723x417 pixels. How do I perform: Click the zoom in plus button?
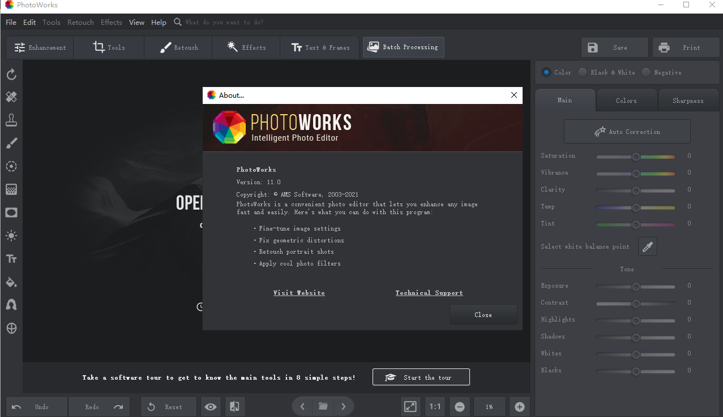click(519, 407)
